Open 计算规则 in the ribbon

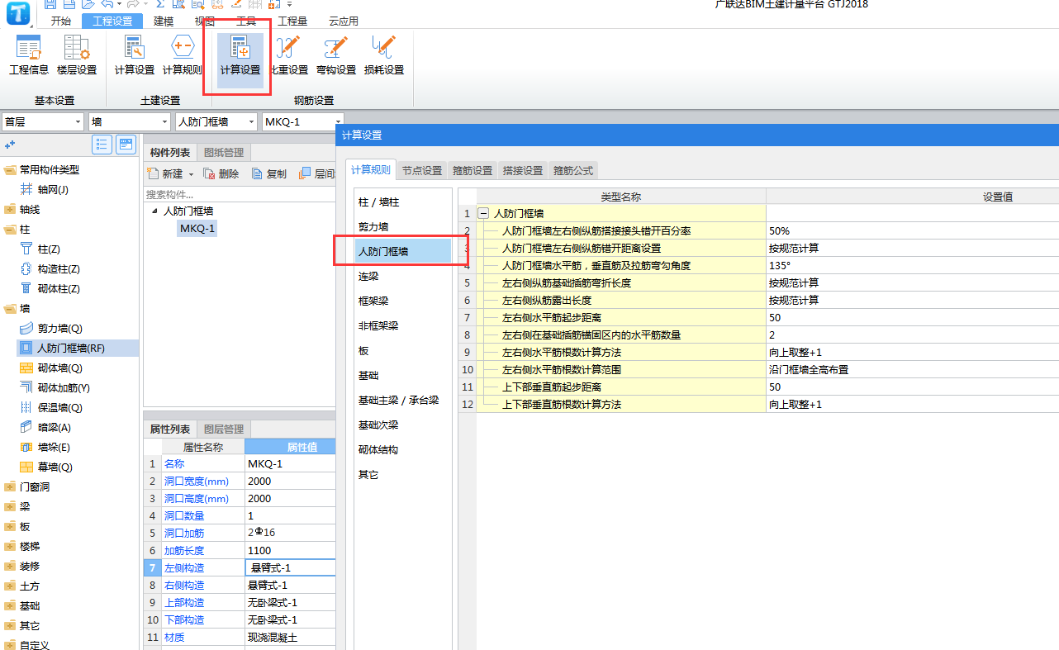click(183, 56)
